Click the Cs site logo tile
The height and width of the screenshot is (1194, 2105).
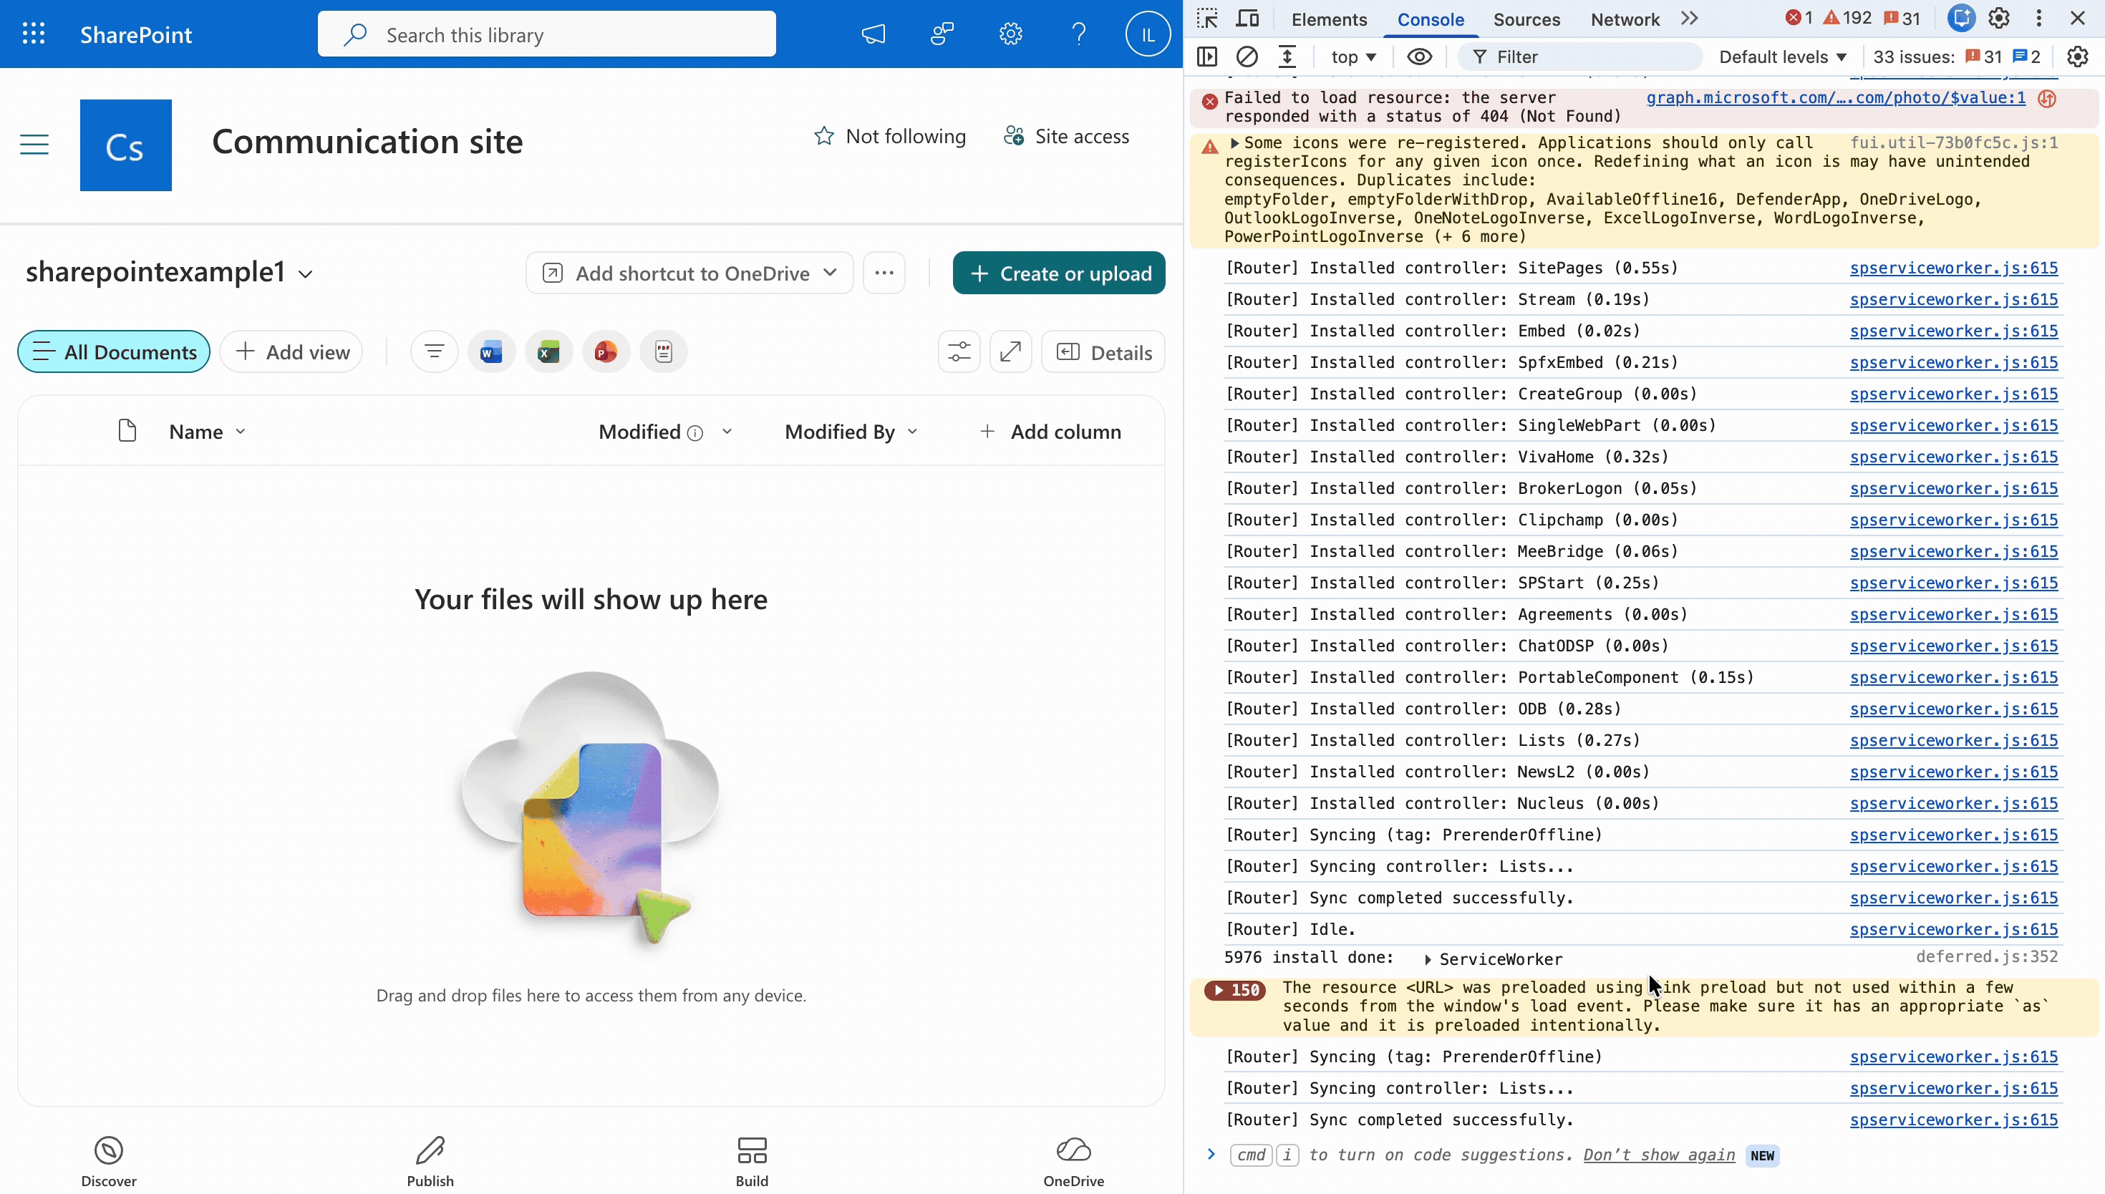(125, 145)
